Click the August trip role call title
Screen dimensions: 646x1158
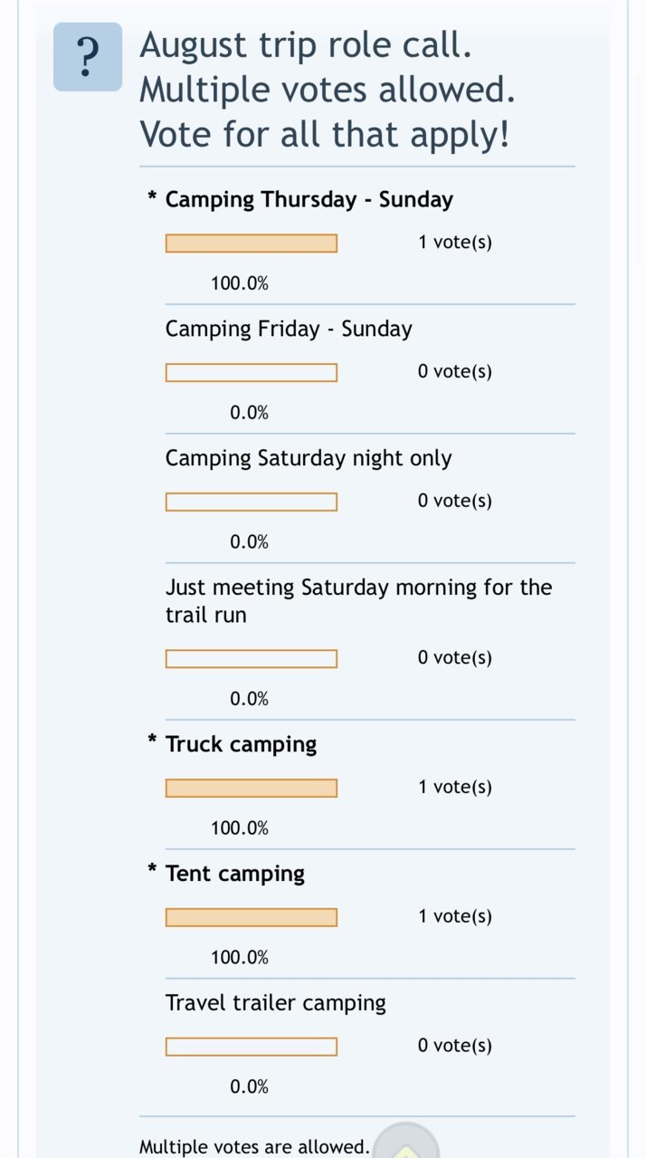[x=325, y=90]
